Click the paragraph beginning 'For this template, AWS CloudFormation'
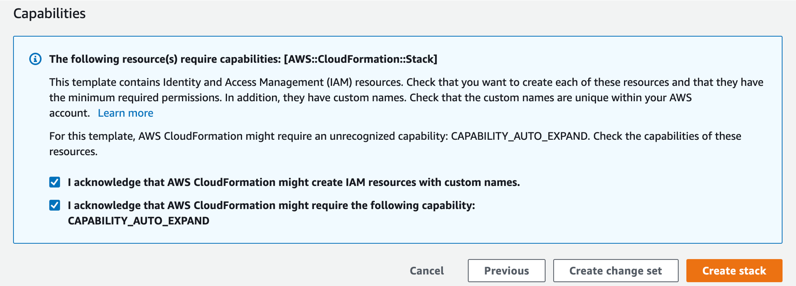The image size is (796, 286). point(395,144)
